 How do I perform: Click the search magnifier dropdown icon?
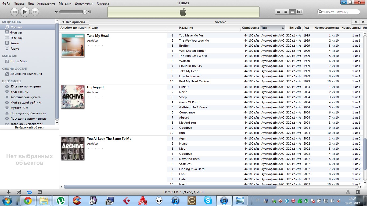click(x=321, y=12)
